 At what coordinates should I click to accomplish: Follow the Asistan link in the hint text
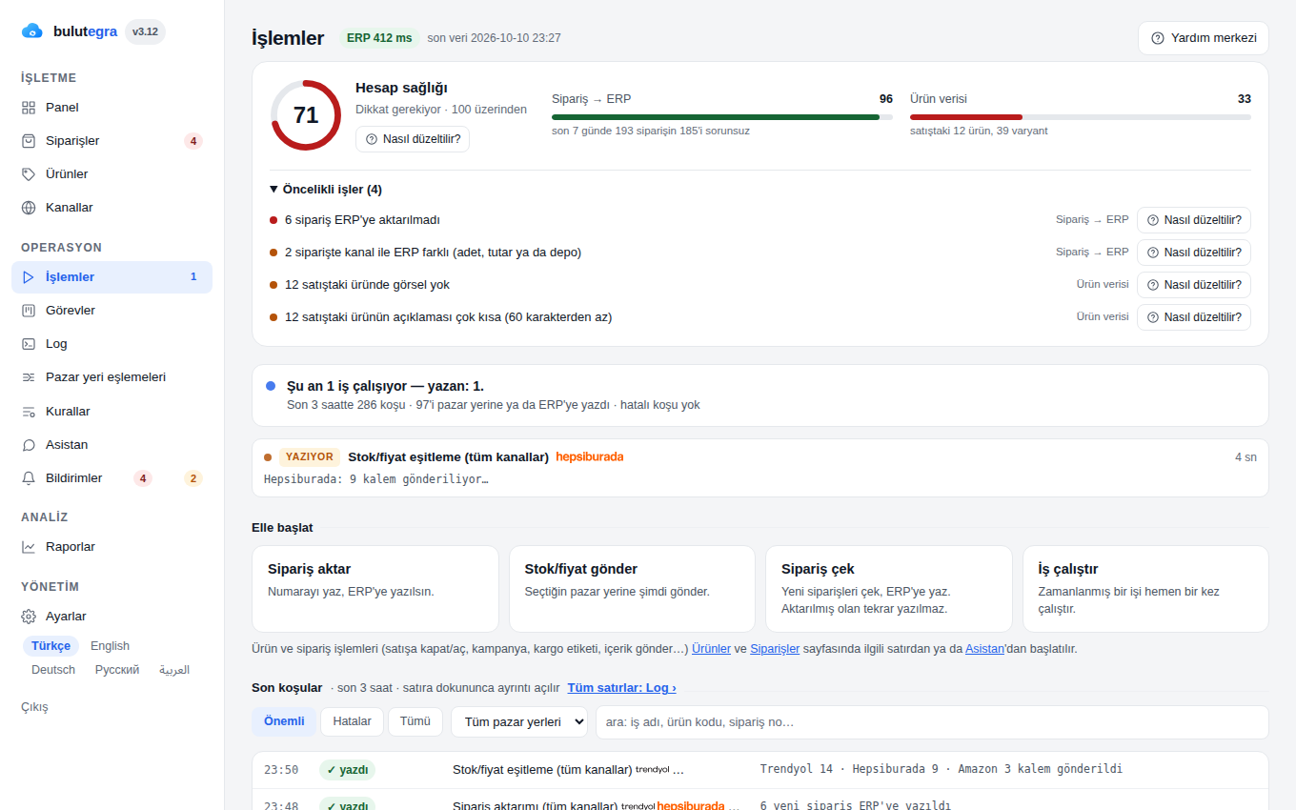coord(985,649)
